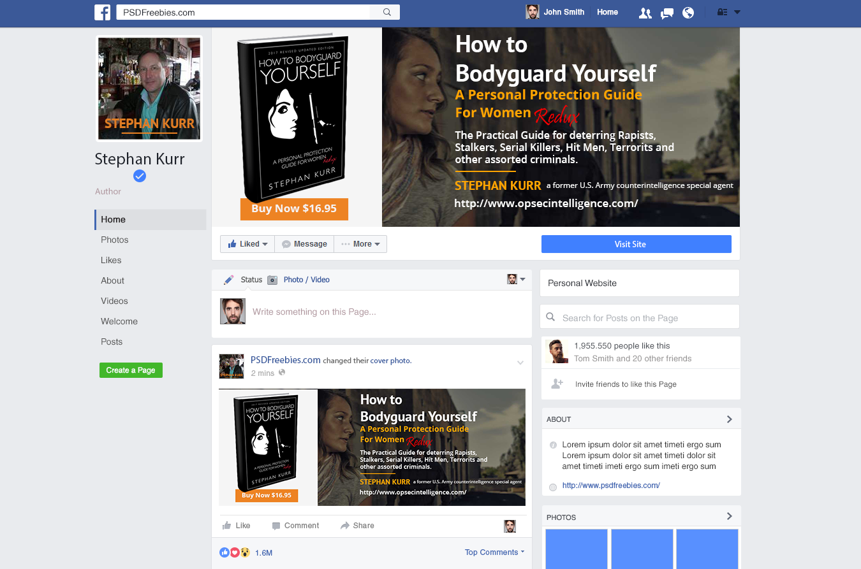Open the Messenger messages icon
This screenshot has height=569, width=861.
(x=666, y=12)
